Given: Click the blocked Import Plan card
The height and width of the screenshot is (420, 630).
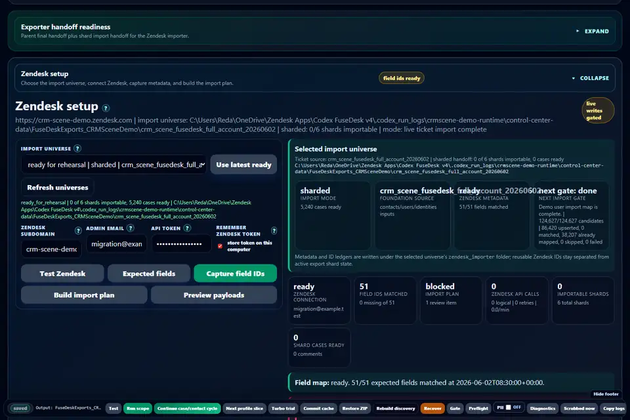Looking at the screenshot, I should 451,300.
